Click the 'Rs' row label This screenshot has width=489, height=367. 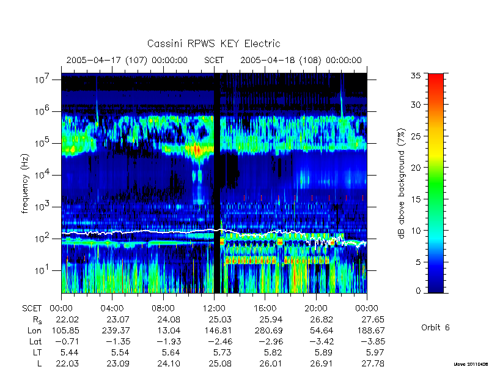coord(37,320)
